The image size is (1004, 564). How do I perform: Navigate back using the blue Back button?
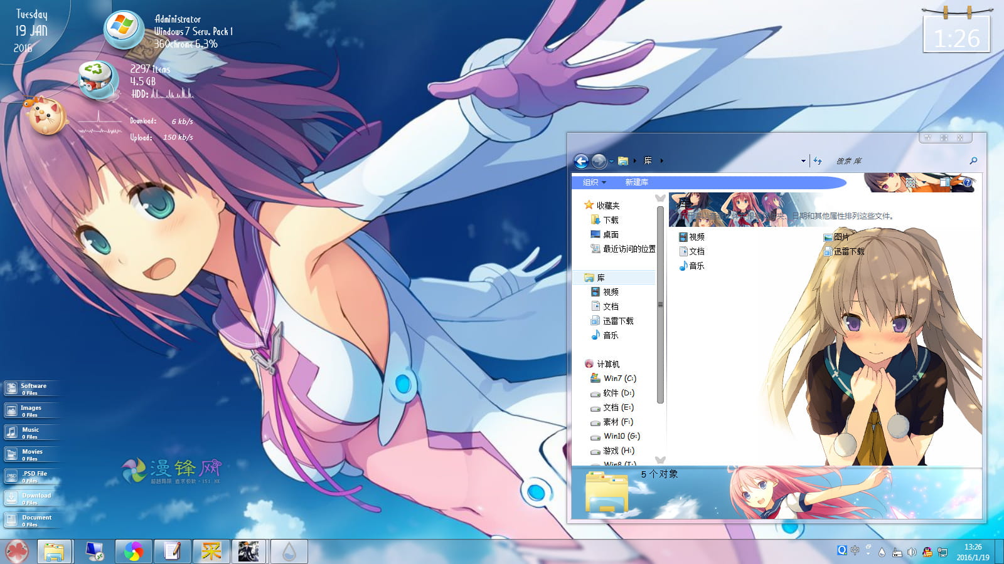pyautogui.click(x=582, y=160)
